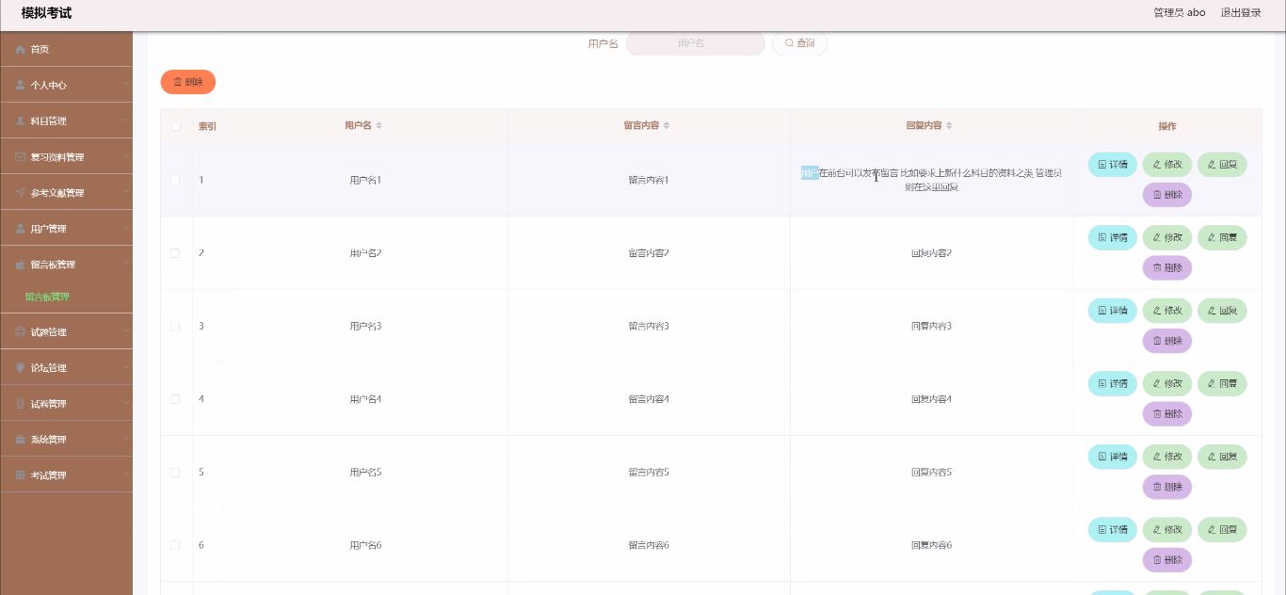The width and height of the screenshot is (1286, 595).
Task: Click 回复 for 用户名6 row
Action: (x=1222, y=529)
